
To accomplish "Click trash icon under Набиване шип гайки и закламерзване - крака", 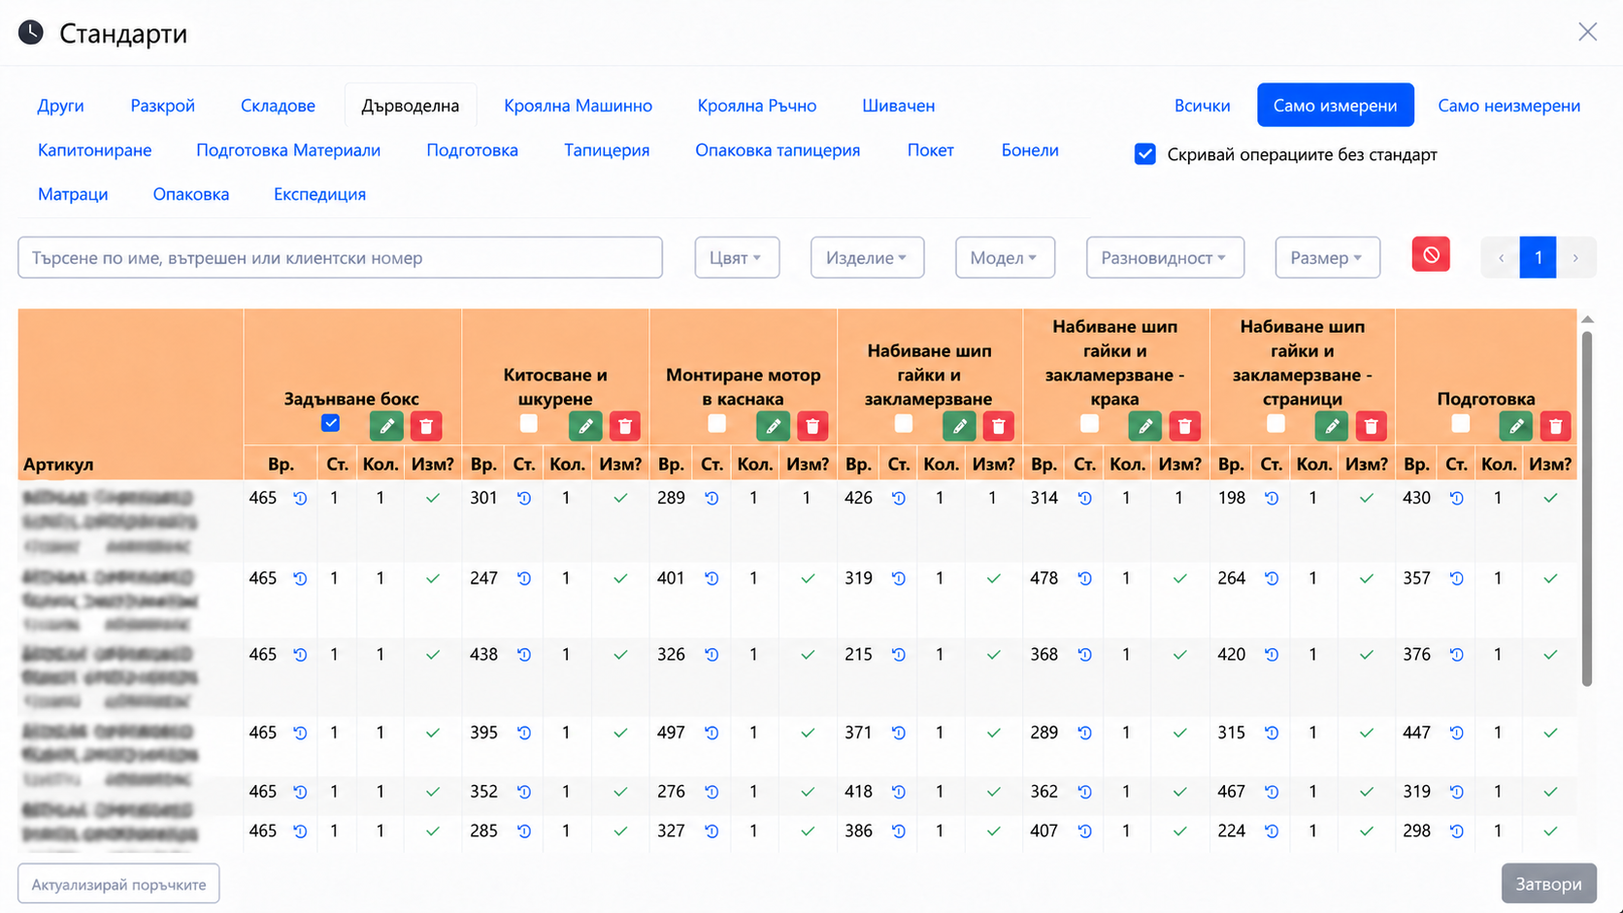I will (x=1184, y=426).
